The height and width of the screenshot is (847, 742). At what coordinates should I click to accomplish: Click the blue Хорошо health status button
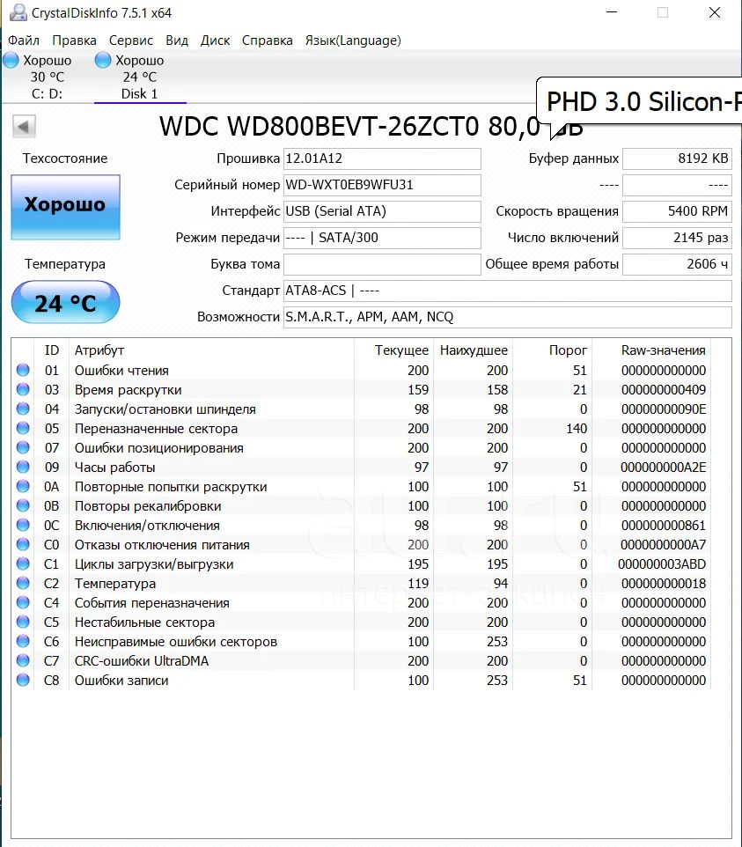[x=65, y=207]
